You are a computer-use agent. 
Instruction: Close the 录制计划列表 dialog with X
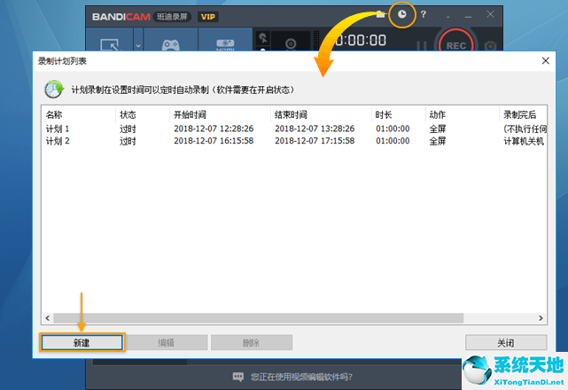(x=546, y=61)
